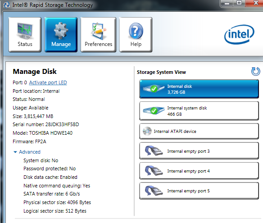Click the empty port 3 cable icon
Screen dimensions: 263x223
pyautogui.click(x=154, y=150)
